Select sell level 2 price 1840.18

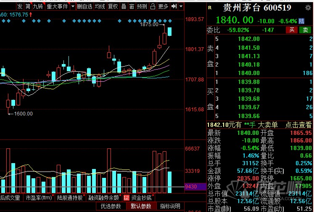249,64
